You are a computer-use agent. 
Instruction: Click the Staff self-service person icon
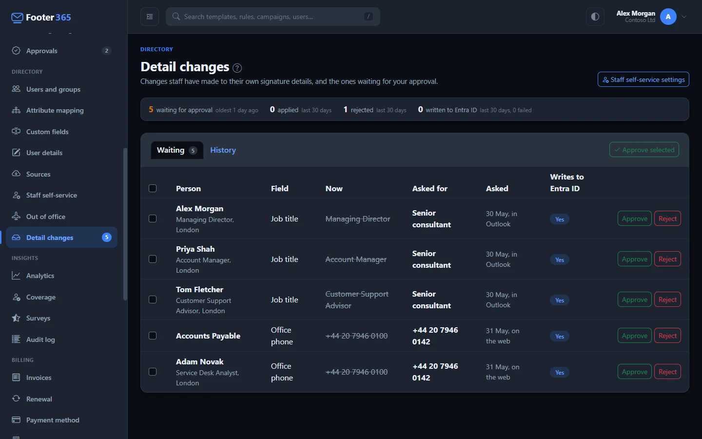(x=16, y=195)
